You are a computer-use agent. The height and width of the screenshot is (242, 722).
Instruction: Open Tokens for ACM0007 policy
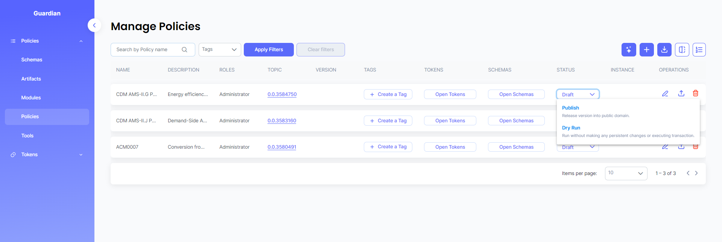pos(450,147)
